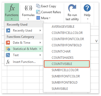Expand the Help dropdown arrow

tap(88, 19)
